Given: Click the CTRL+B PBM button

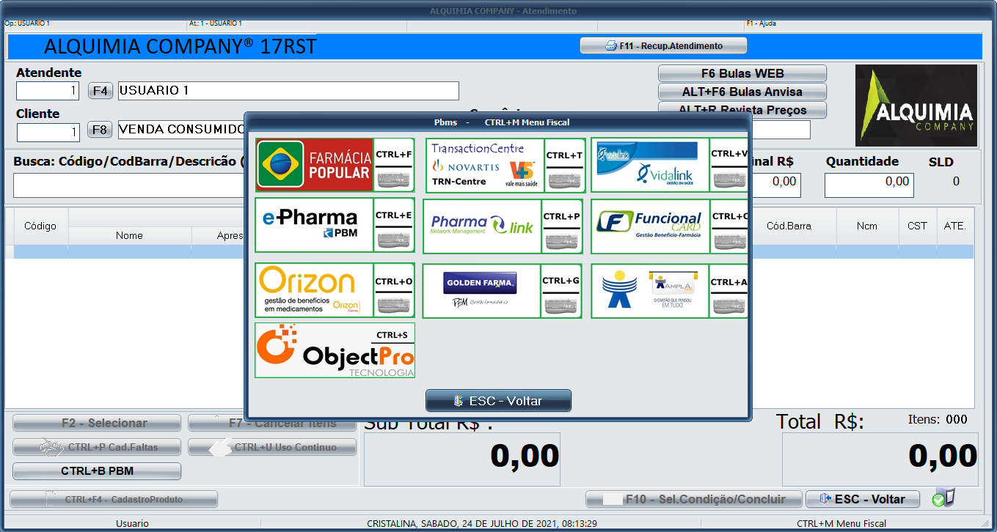Looking at the screenshot, I should (x=97, y=470).
